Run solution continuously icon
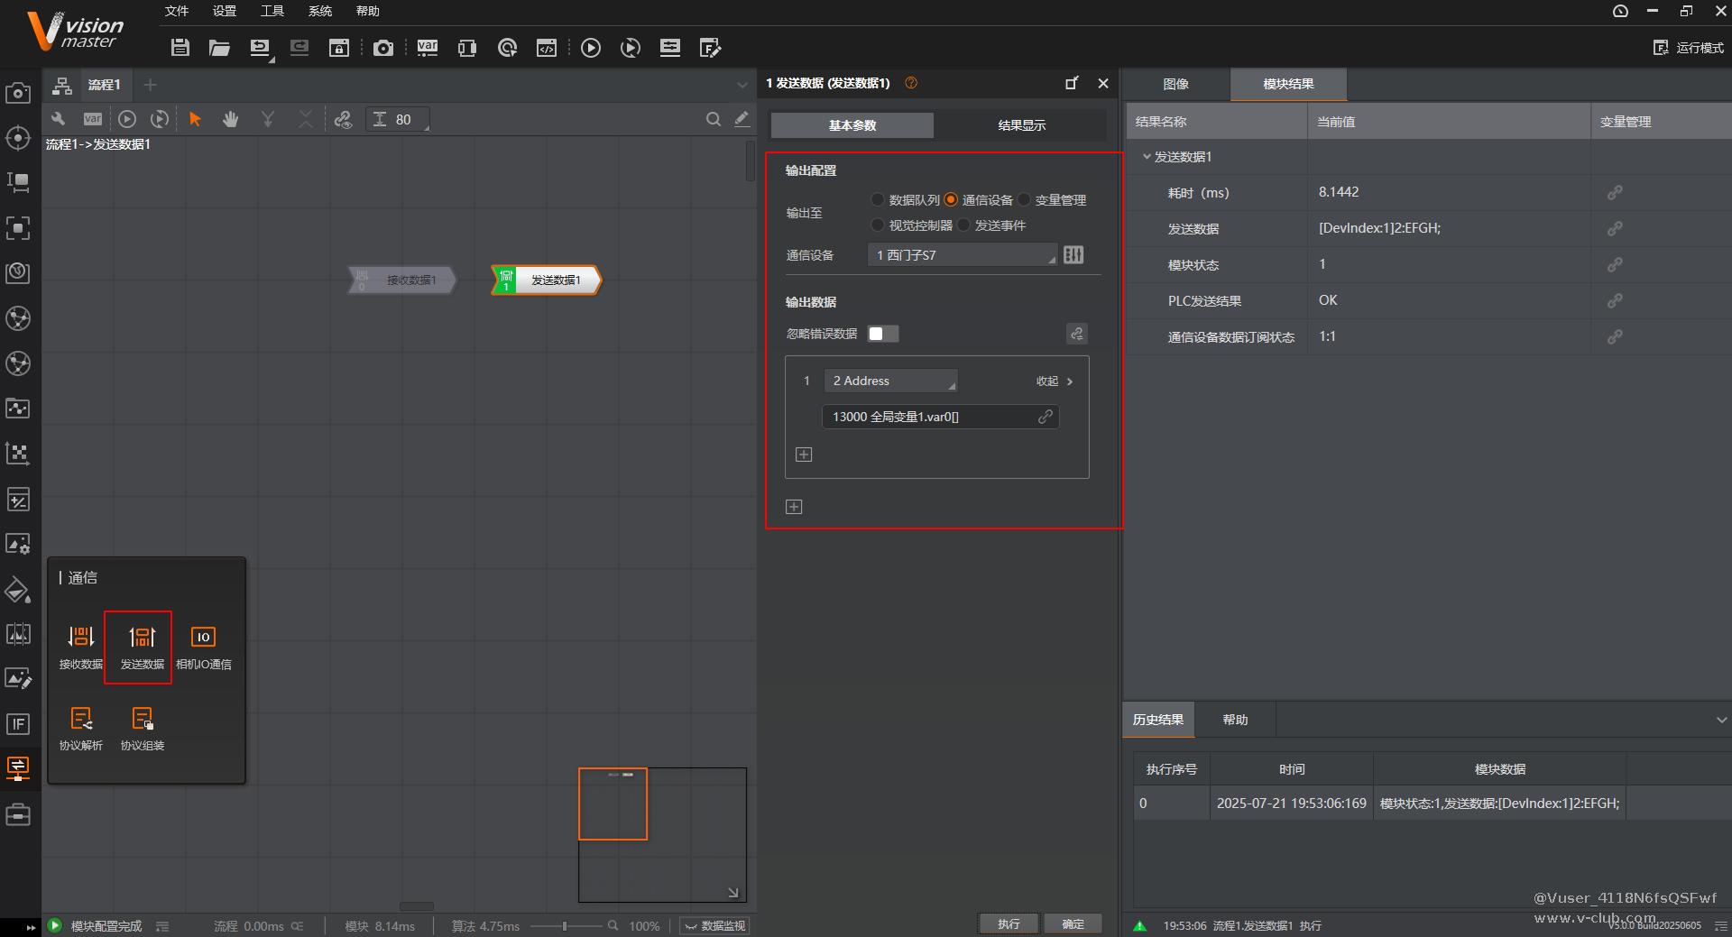Screen dimensions: 1732x937 631,48
